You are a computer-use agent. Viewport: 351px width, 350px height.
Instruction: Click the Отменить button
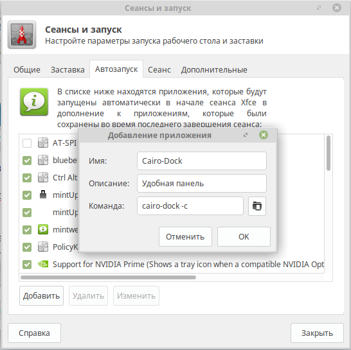click(x=185, y=236)
